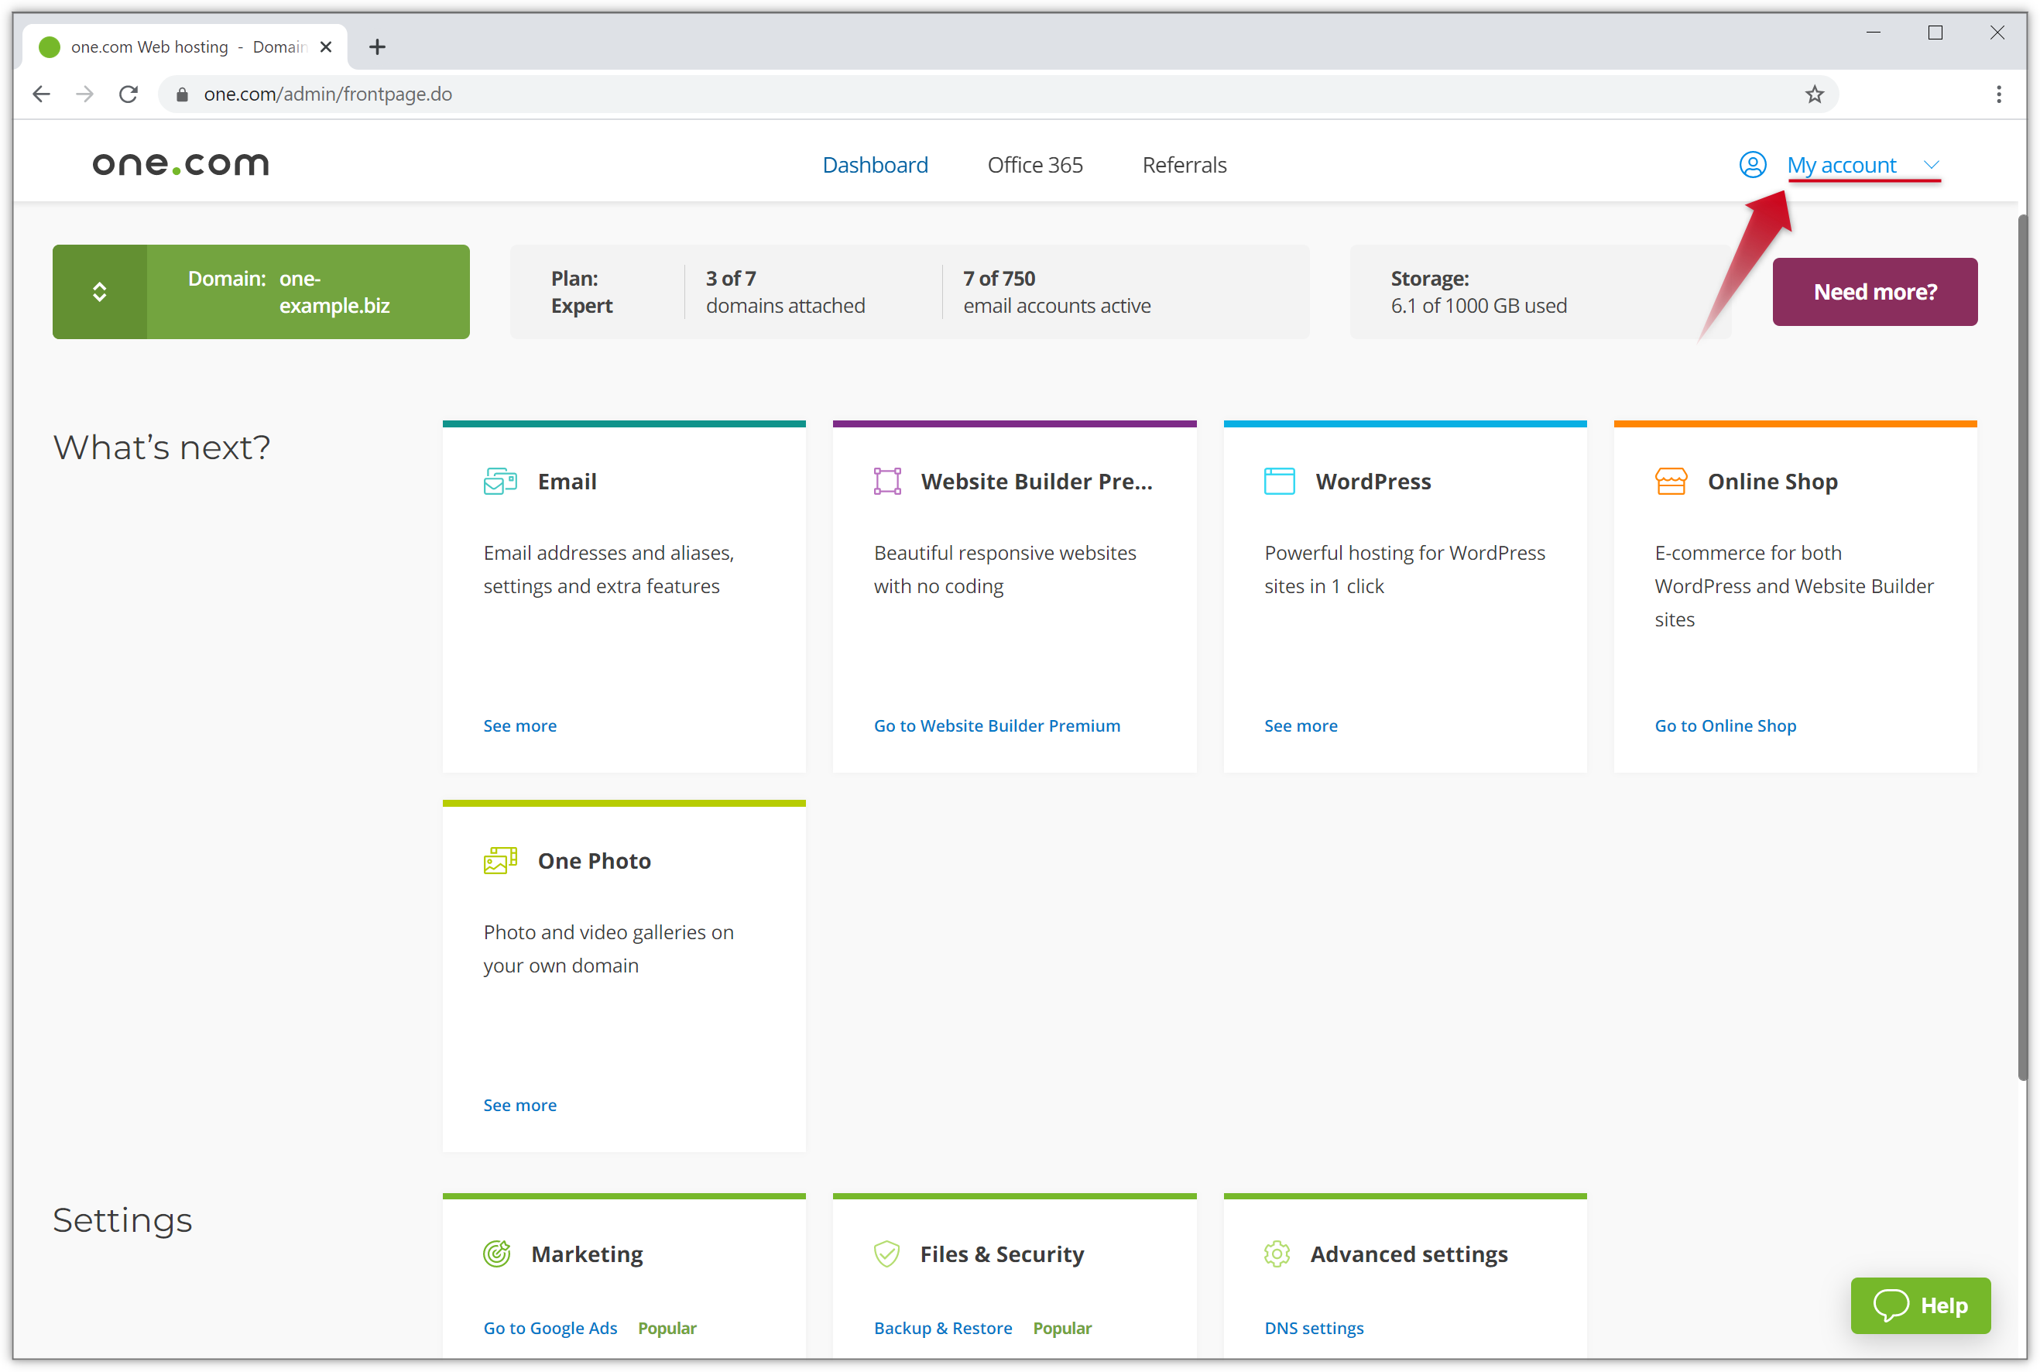Viewport: 2040px width, 1372px height.
Task: Follow the Go to Online Shop link
Action: pyautogui.click(x=1725, y=725)
